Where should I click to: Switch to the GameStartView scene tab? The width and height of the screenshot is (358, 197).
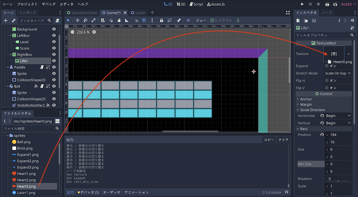tap(82, 13)
